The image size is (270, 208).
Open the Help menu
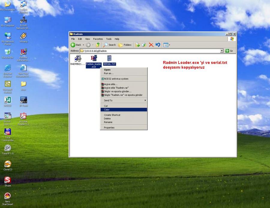(x=117, y=39)
